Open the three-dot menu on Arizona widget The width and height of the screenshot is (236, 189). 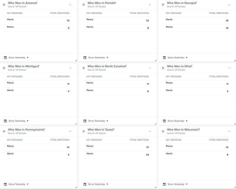point(70,5)
